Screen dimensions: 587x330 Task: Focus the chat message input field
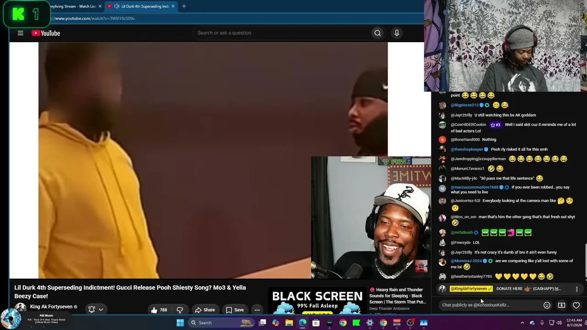tap(490, 305)
